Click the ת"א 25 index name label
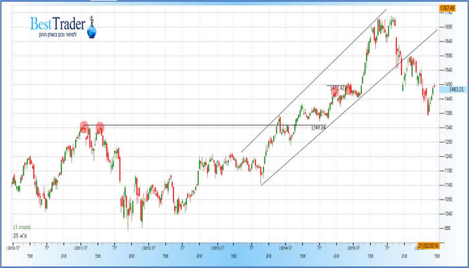 [21, 236]
